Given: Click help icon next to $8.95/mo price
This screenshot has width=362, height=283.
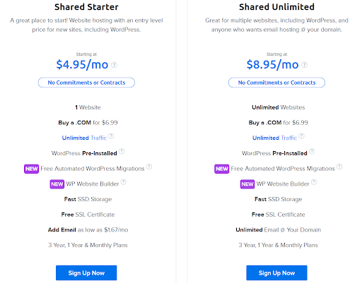Looking at the screenshot, I should (x=305, y=65).
